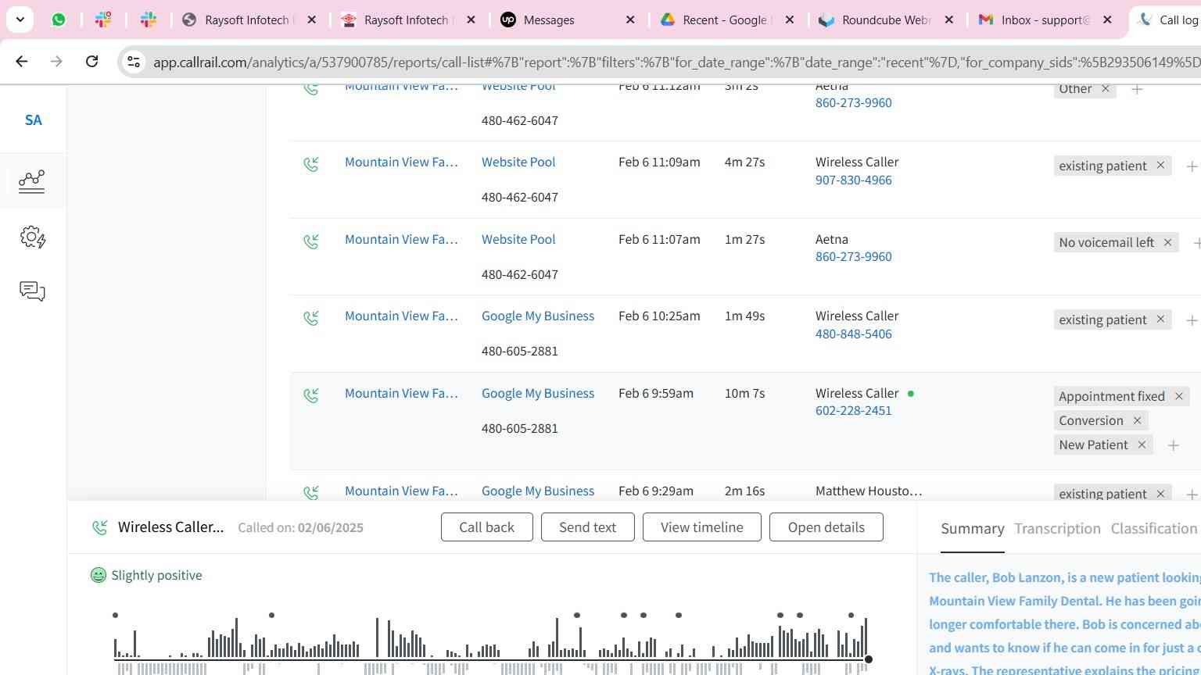Select the Transcription tab
The width and height of the screenshot is (1201, 675).
click(x=1057, y=529)
